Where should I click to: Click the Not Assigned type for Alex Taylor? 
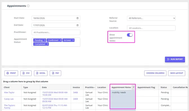point(30,92)
